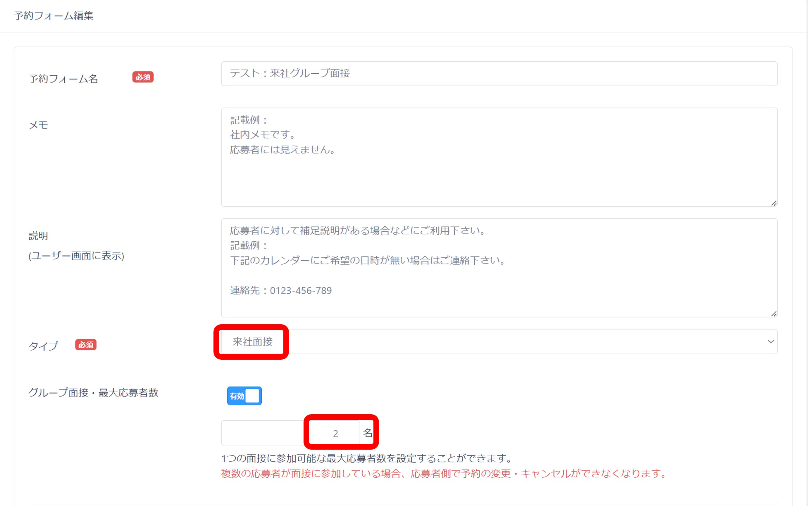Viewport: 808px width, 506px height.
Task: Click the 予約フォーム名 text input
Action: coord(499,74)
